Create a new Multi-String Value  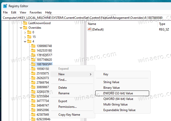[122, 104]
